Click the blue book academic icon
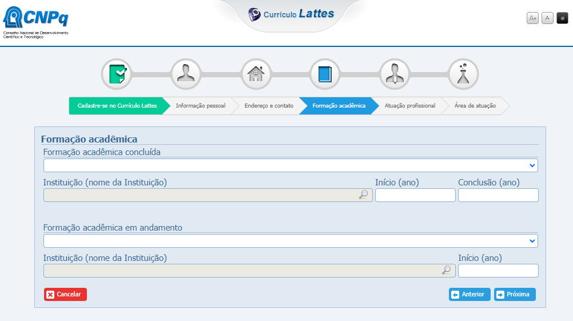 tap(325, 74)
